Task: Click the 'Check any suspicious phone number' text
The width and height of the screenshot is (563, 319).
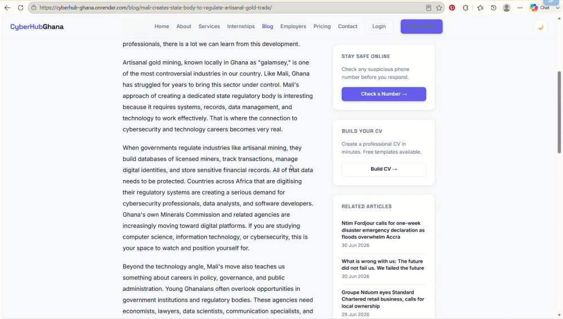Action: coord(375,73)
